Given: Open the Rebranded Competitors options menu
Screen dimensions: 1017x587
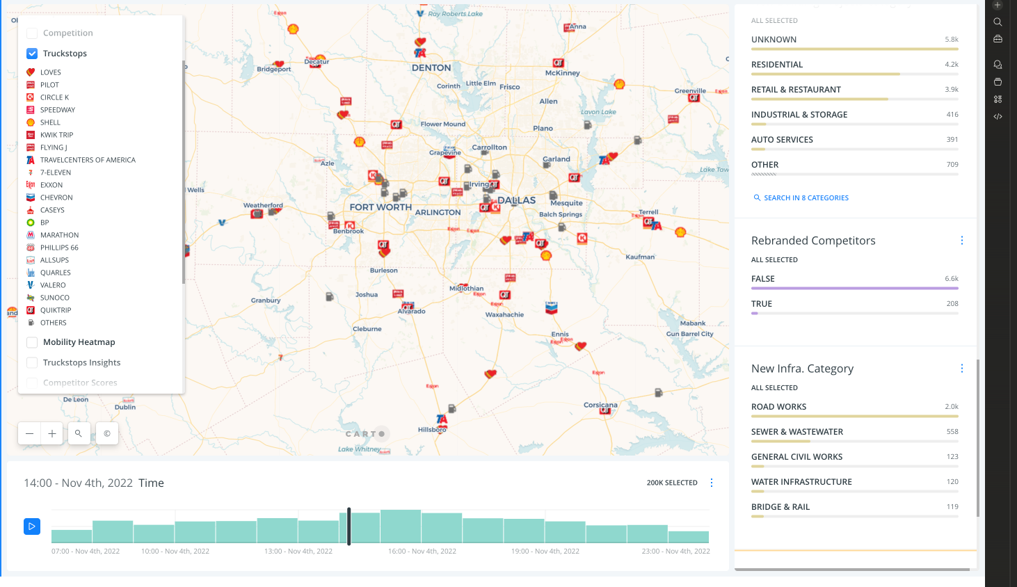Looking at the screenshot, I should tap(962, 240).
